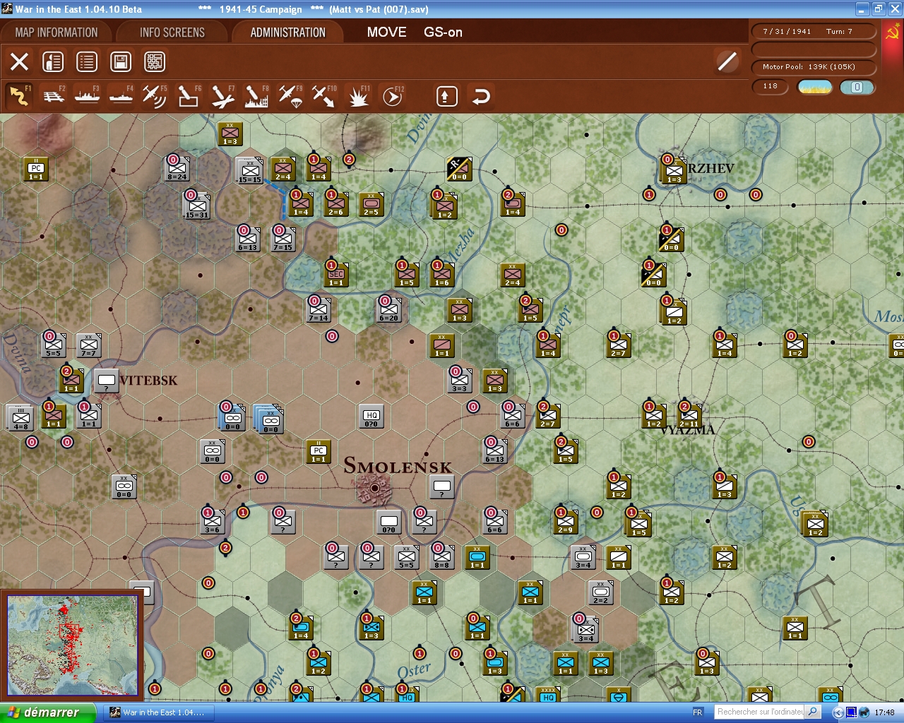The width and height of the screenshot is (904, 723).
Task: Click the Motor Pool 139K readout
Action: pos(814,67)
